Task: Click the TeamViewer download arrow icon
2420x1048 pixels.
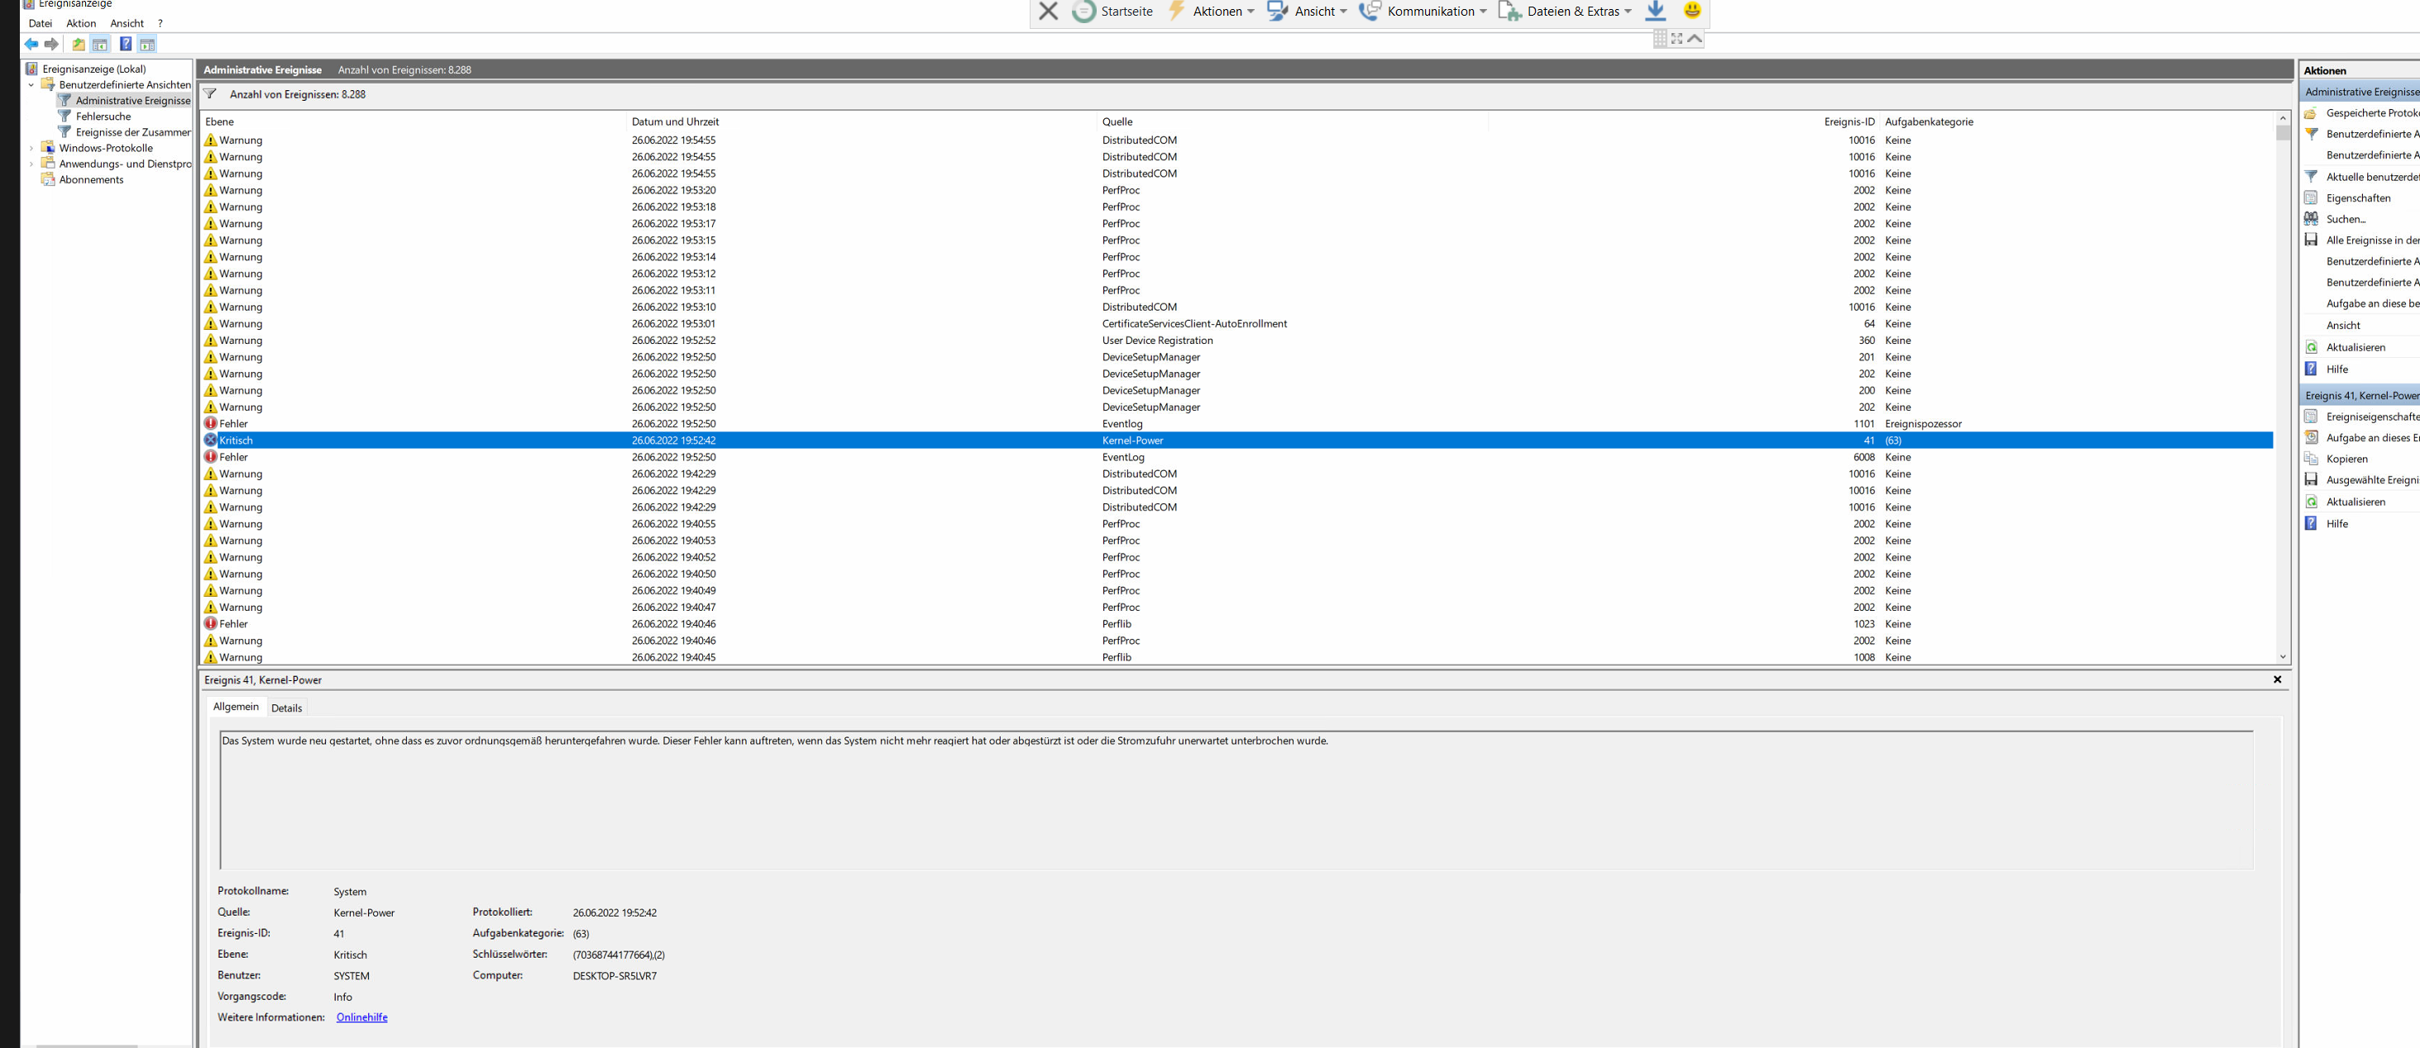Action: tap(1655, 12)
